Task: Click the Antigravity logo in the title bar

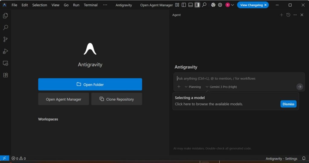Action: [x=4, y=5]
